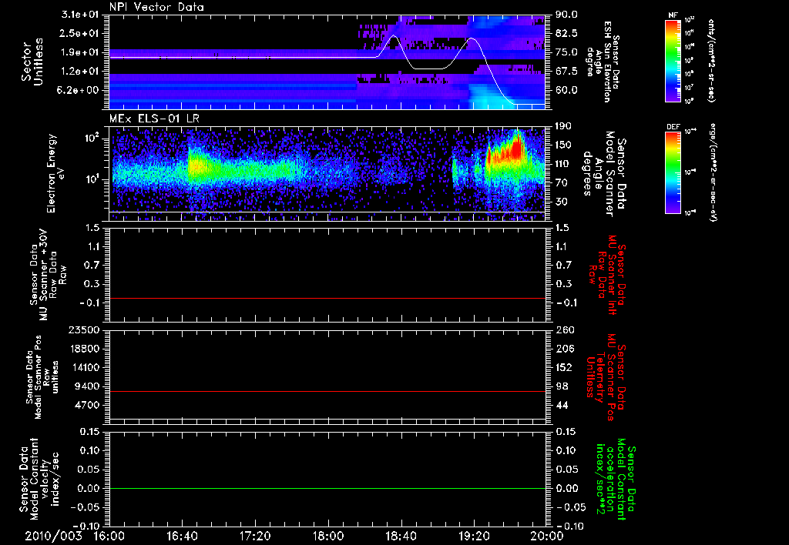Click the '98' telemetry tick label
The height and width of the screenshot is (545, 789).
(x=561, y=386)
